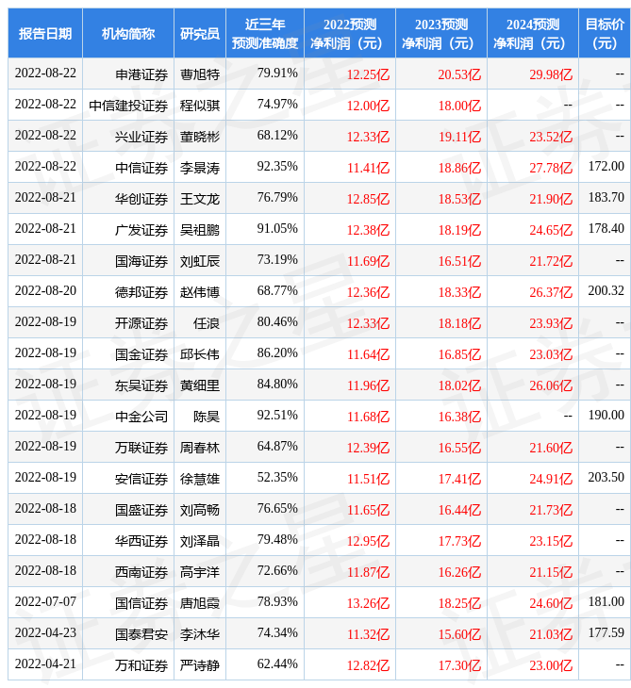Select the 华西证券 institution cell
Image resolution: width=631 pixels, height=688 pixels.
127,541
